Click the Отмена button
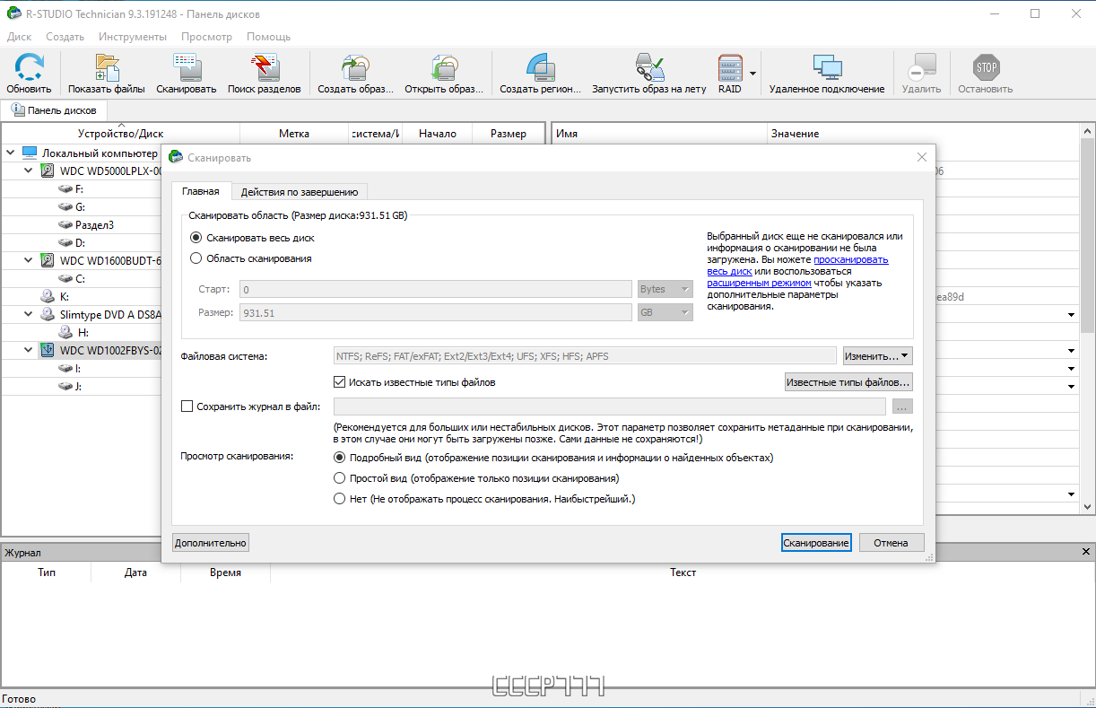Screen dimensions: 1096x708 coord(892,542)
